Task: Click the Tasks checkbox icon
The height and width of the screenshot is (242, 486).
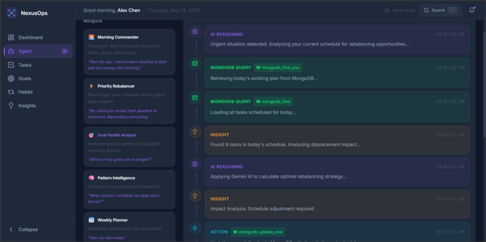Action: (11, 65)
